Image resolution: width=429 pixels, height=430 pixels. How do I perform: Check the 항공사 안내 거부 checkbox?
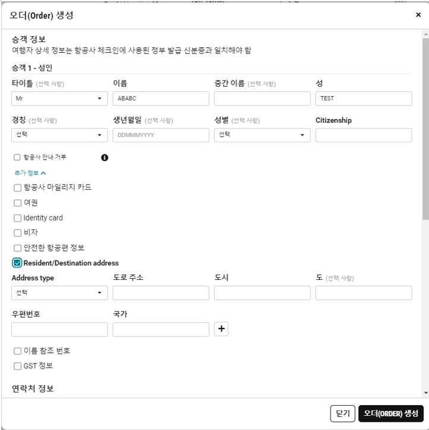(x=17, y=157)
